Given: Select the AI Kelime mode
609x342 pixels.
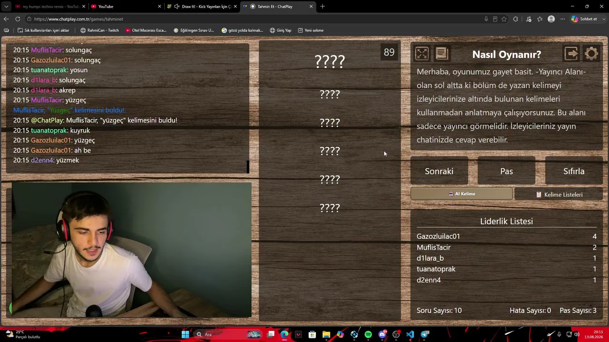Looking at the screenshot, I should pyautogui.click(x=462, y=194).
